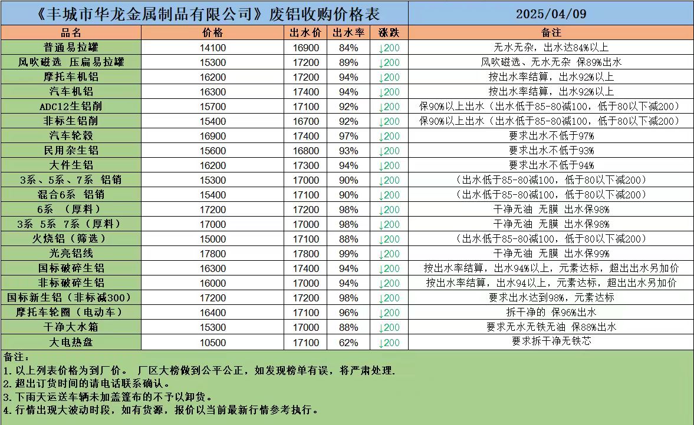Select the 非标破碎生铝 cell
This screenshot has height=425, width=694.
click(71, 283)
